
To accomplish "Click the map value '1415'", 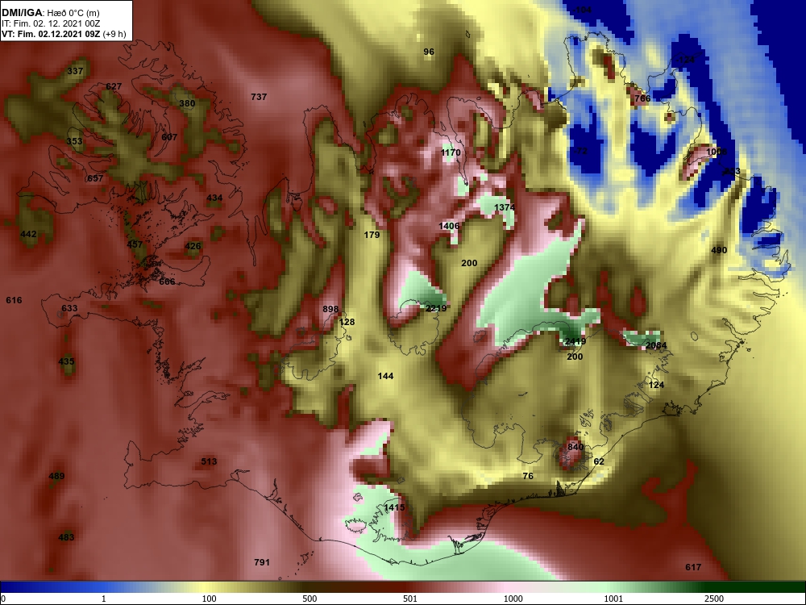I will tap(394, 507).
